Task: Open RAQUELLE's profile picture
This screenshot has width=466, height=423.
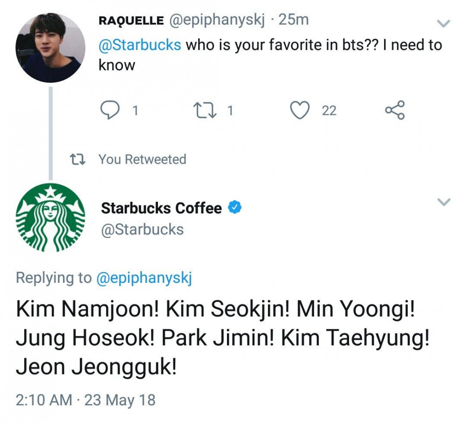Action: (x=50, y=48)
